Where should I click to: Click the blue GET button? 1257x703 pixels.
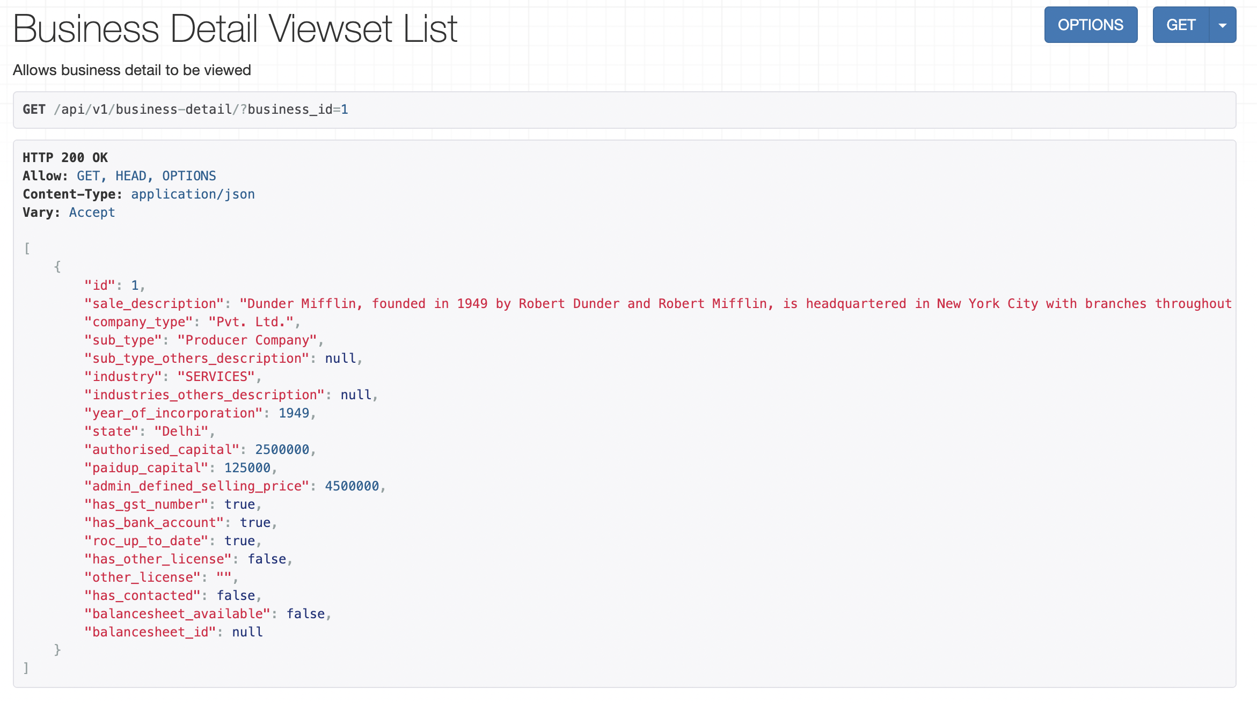[x=1180, y=25]
